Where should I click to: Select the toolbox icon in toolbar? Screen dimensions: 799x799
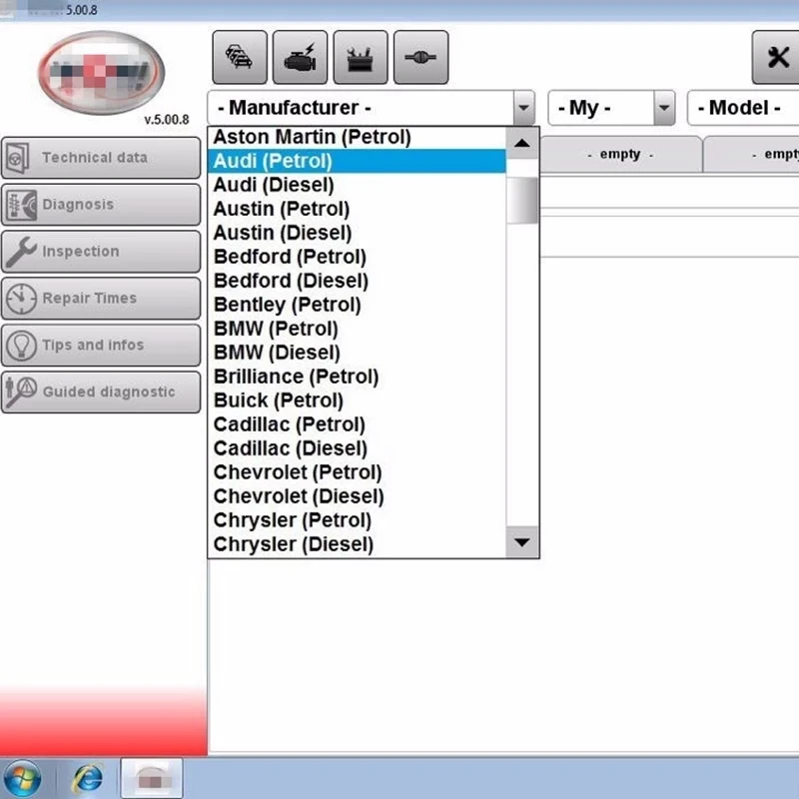point(361,57)
